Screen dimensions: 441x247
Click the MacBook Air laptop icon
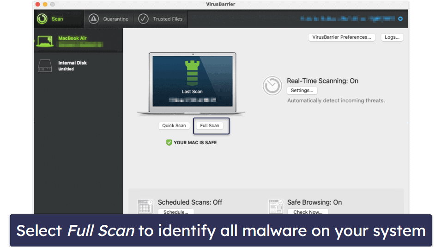point(45,41)
